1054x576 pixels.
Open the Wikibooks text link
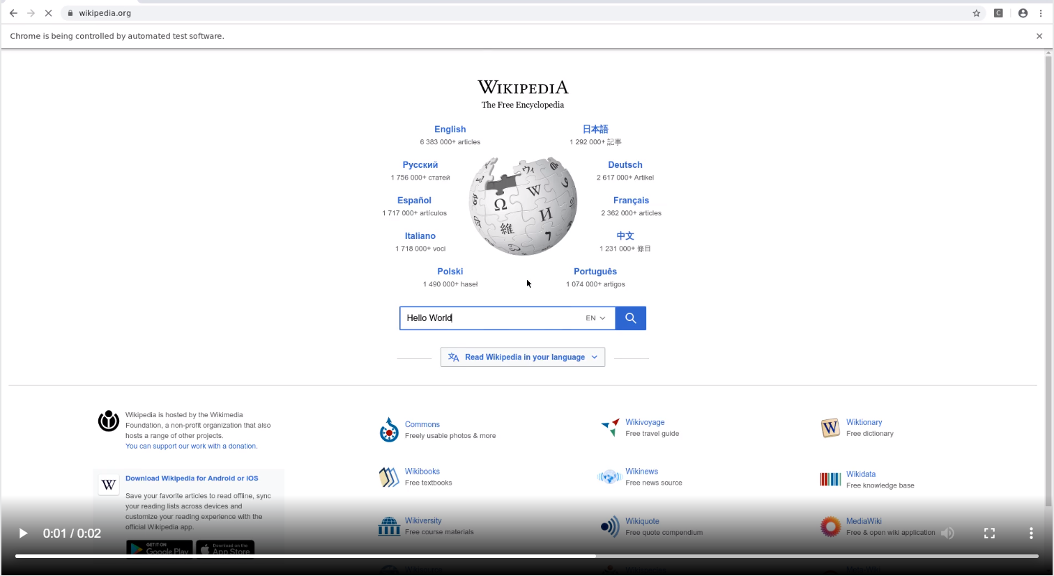click(422, 472)
